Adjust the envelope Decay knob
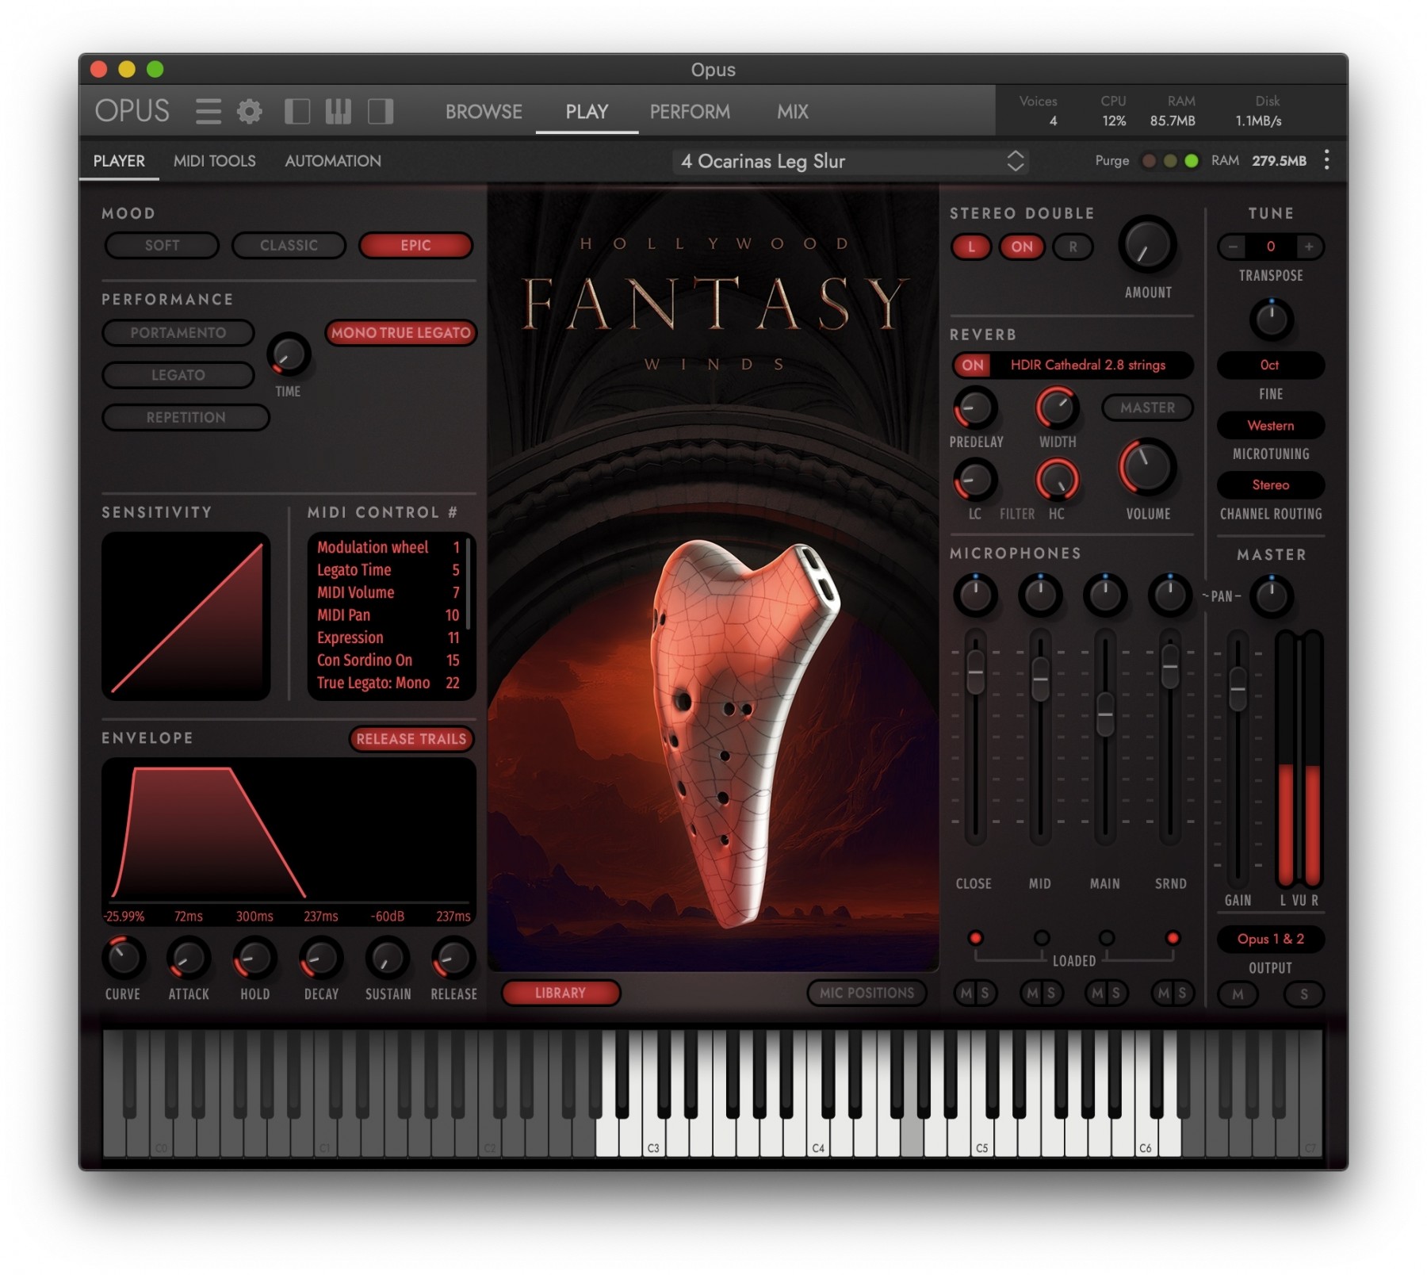The width and height of the screenshot is (1427, 1275). (x=321, y=958)
